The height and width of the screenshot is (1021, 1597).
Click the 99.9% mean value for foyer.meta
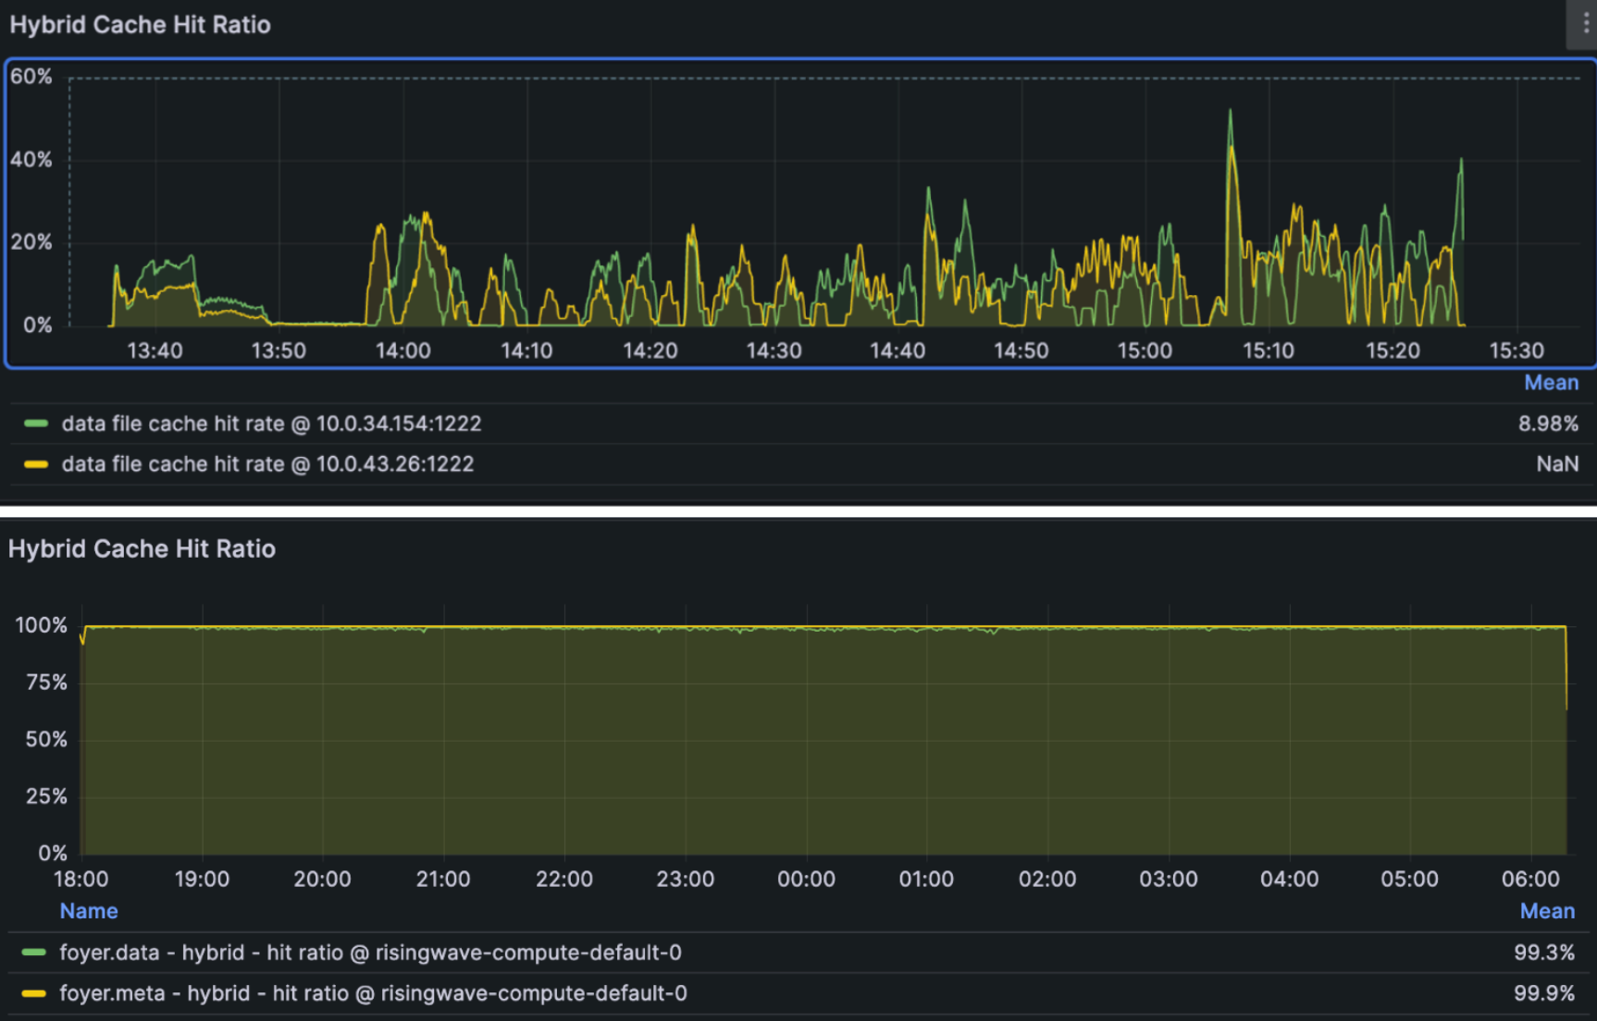(1543, 993)
